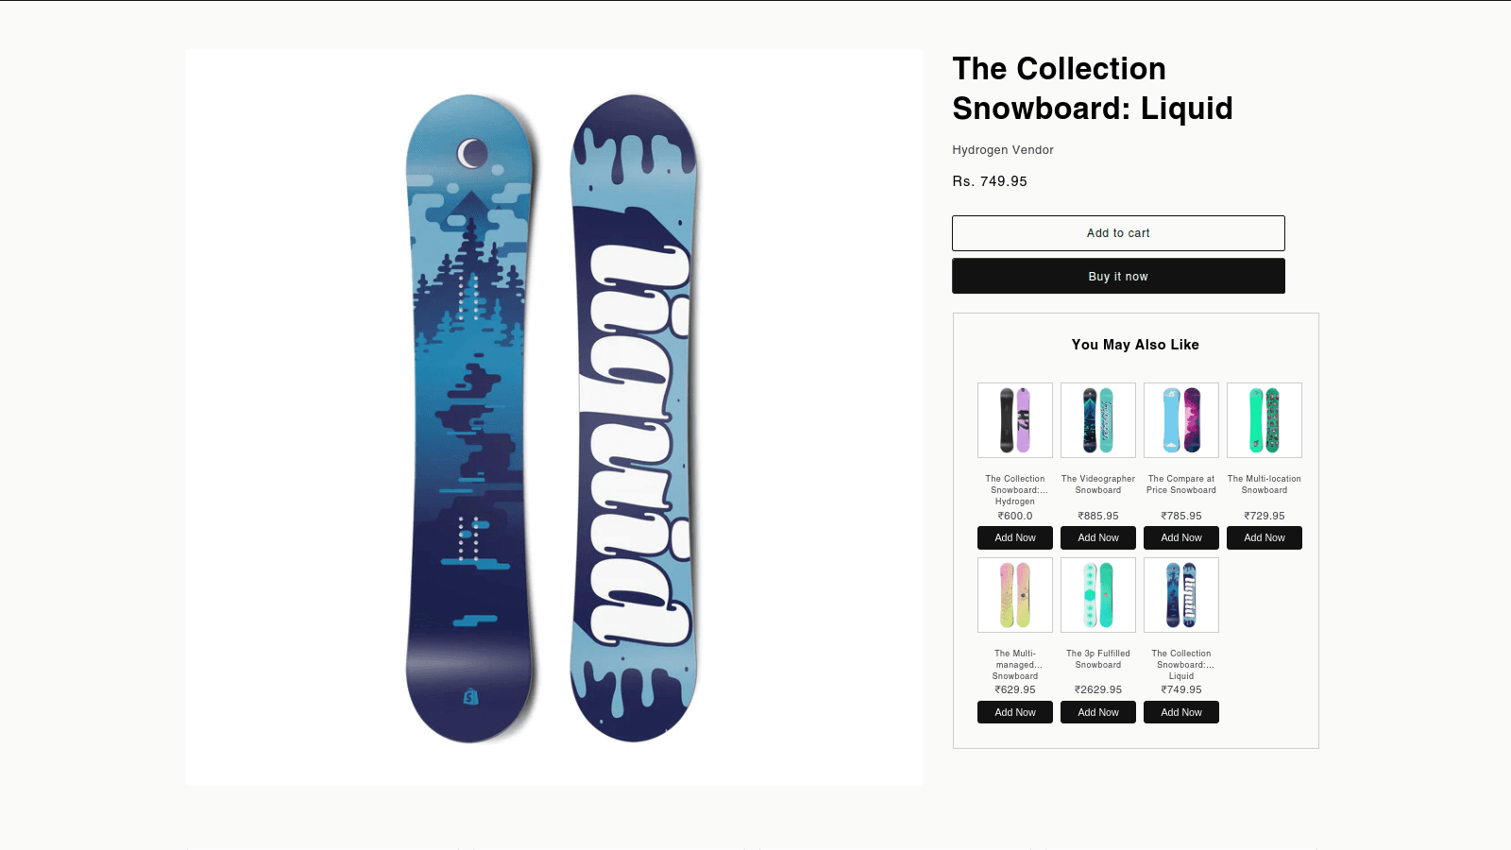Open the Multi-managed Snowboard thumbnail
Screen dimensions: 1511x850
point(1015,595)
